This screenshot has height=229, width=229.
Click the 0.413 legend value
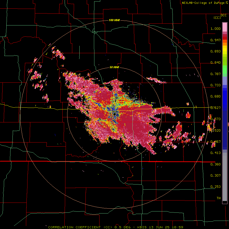point(216,153)
